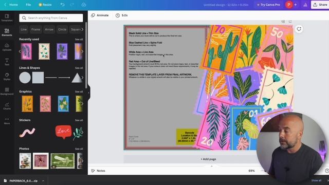This screenshot has width=329, height=185.
Task: Add the red Love speech bubble sticker
Action: (63, 132)
